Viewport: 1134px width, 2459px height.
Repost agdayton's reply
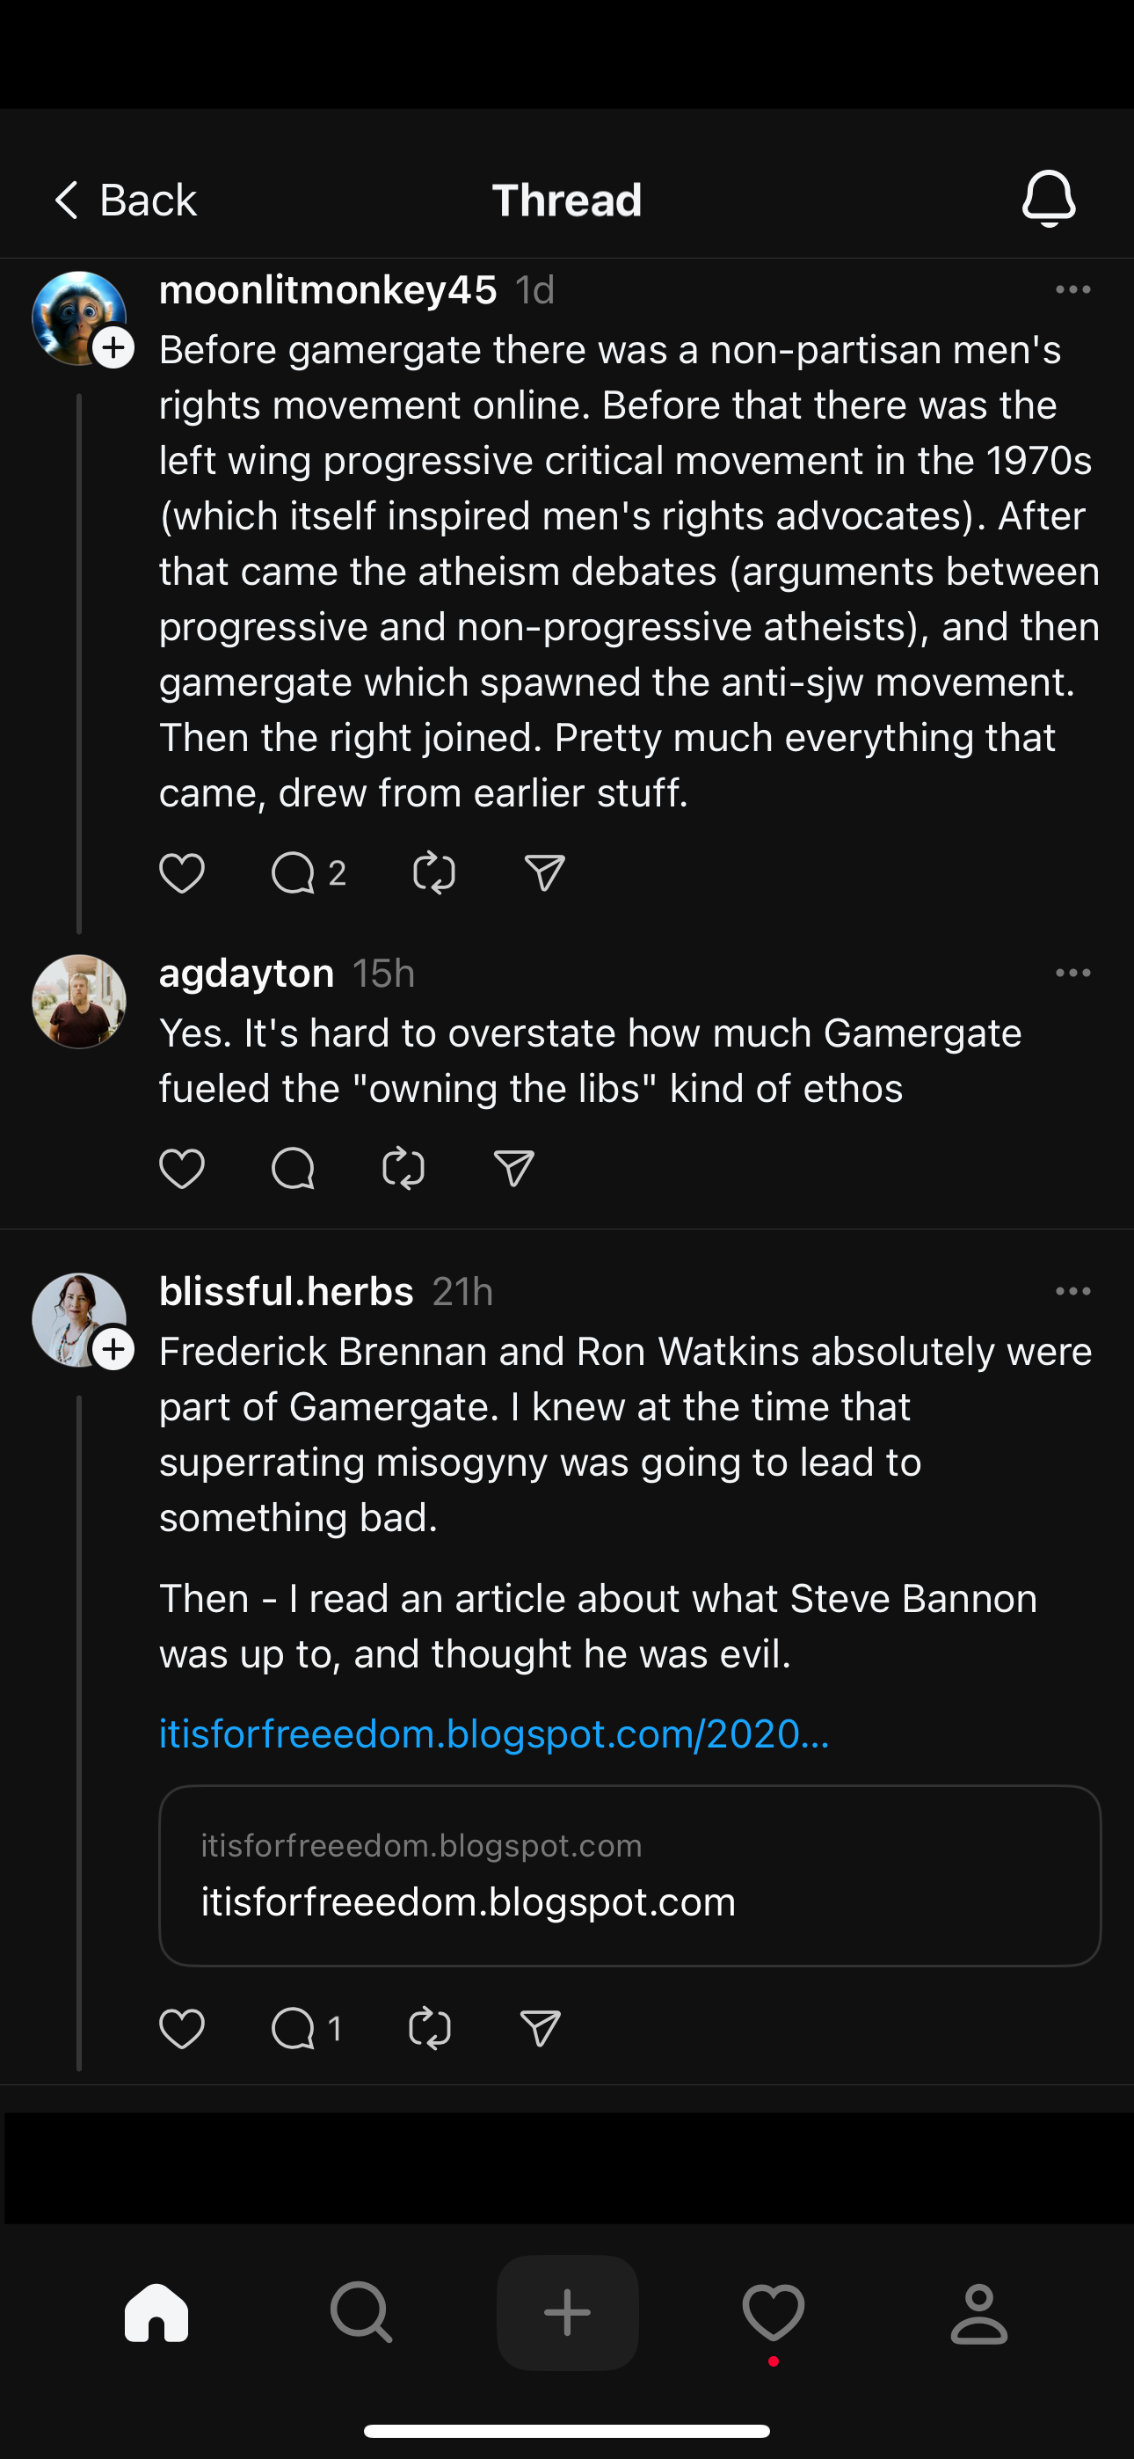(403, 1169)
